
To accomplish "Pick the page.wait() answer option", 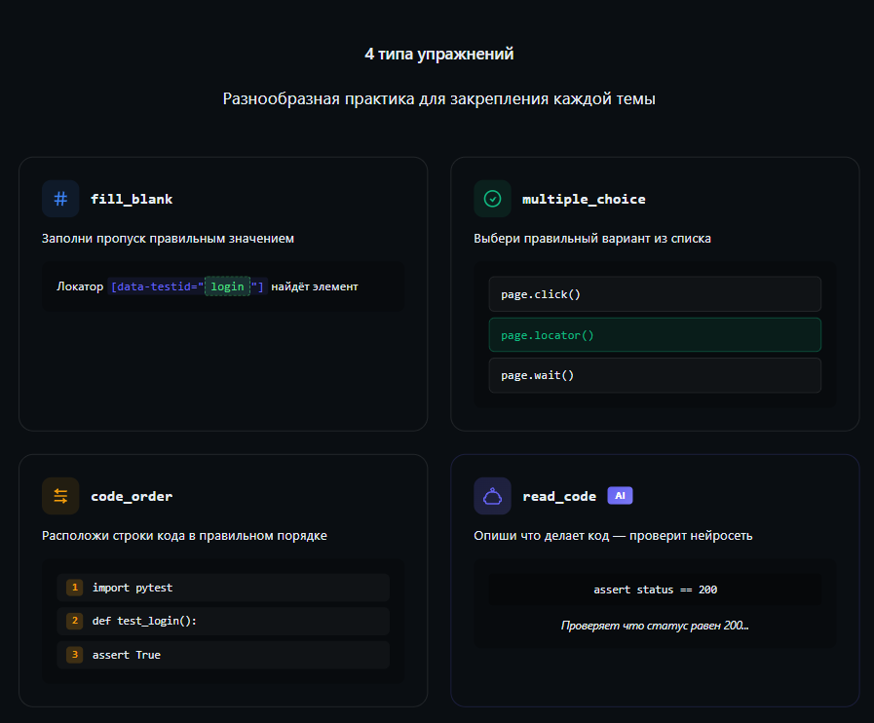I will pos(654,375).
